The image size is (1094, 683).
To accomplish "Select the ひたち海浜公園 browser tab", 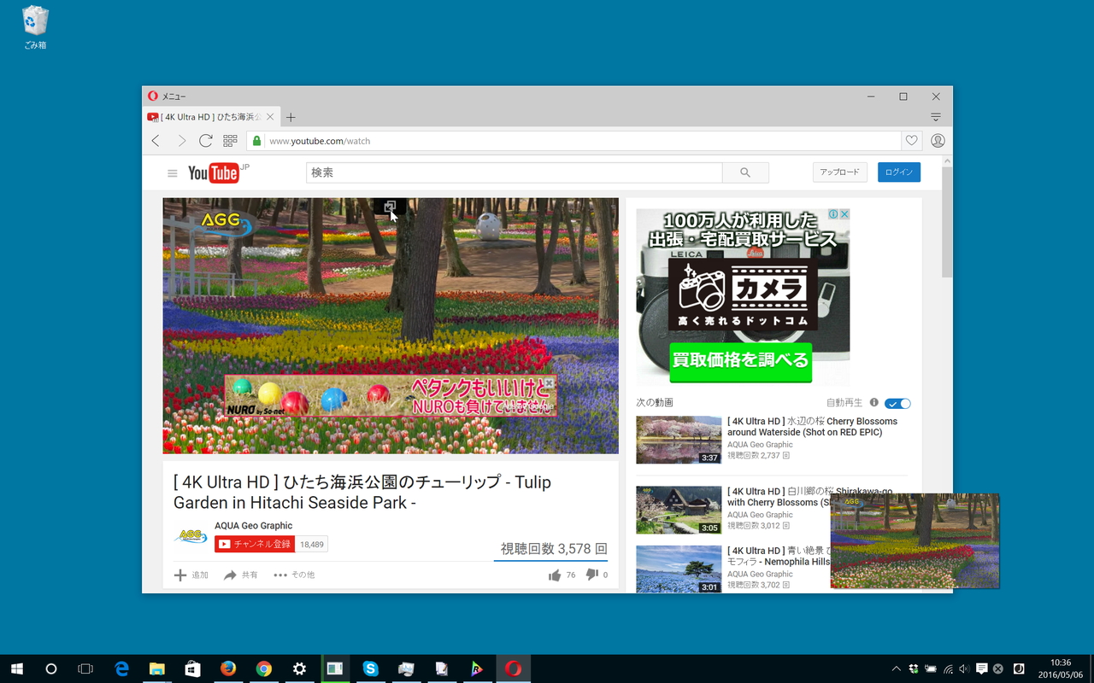I will [209, 116].
